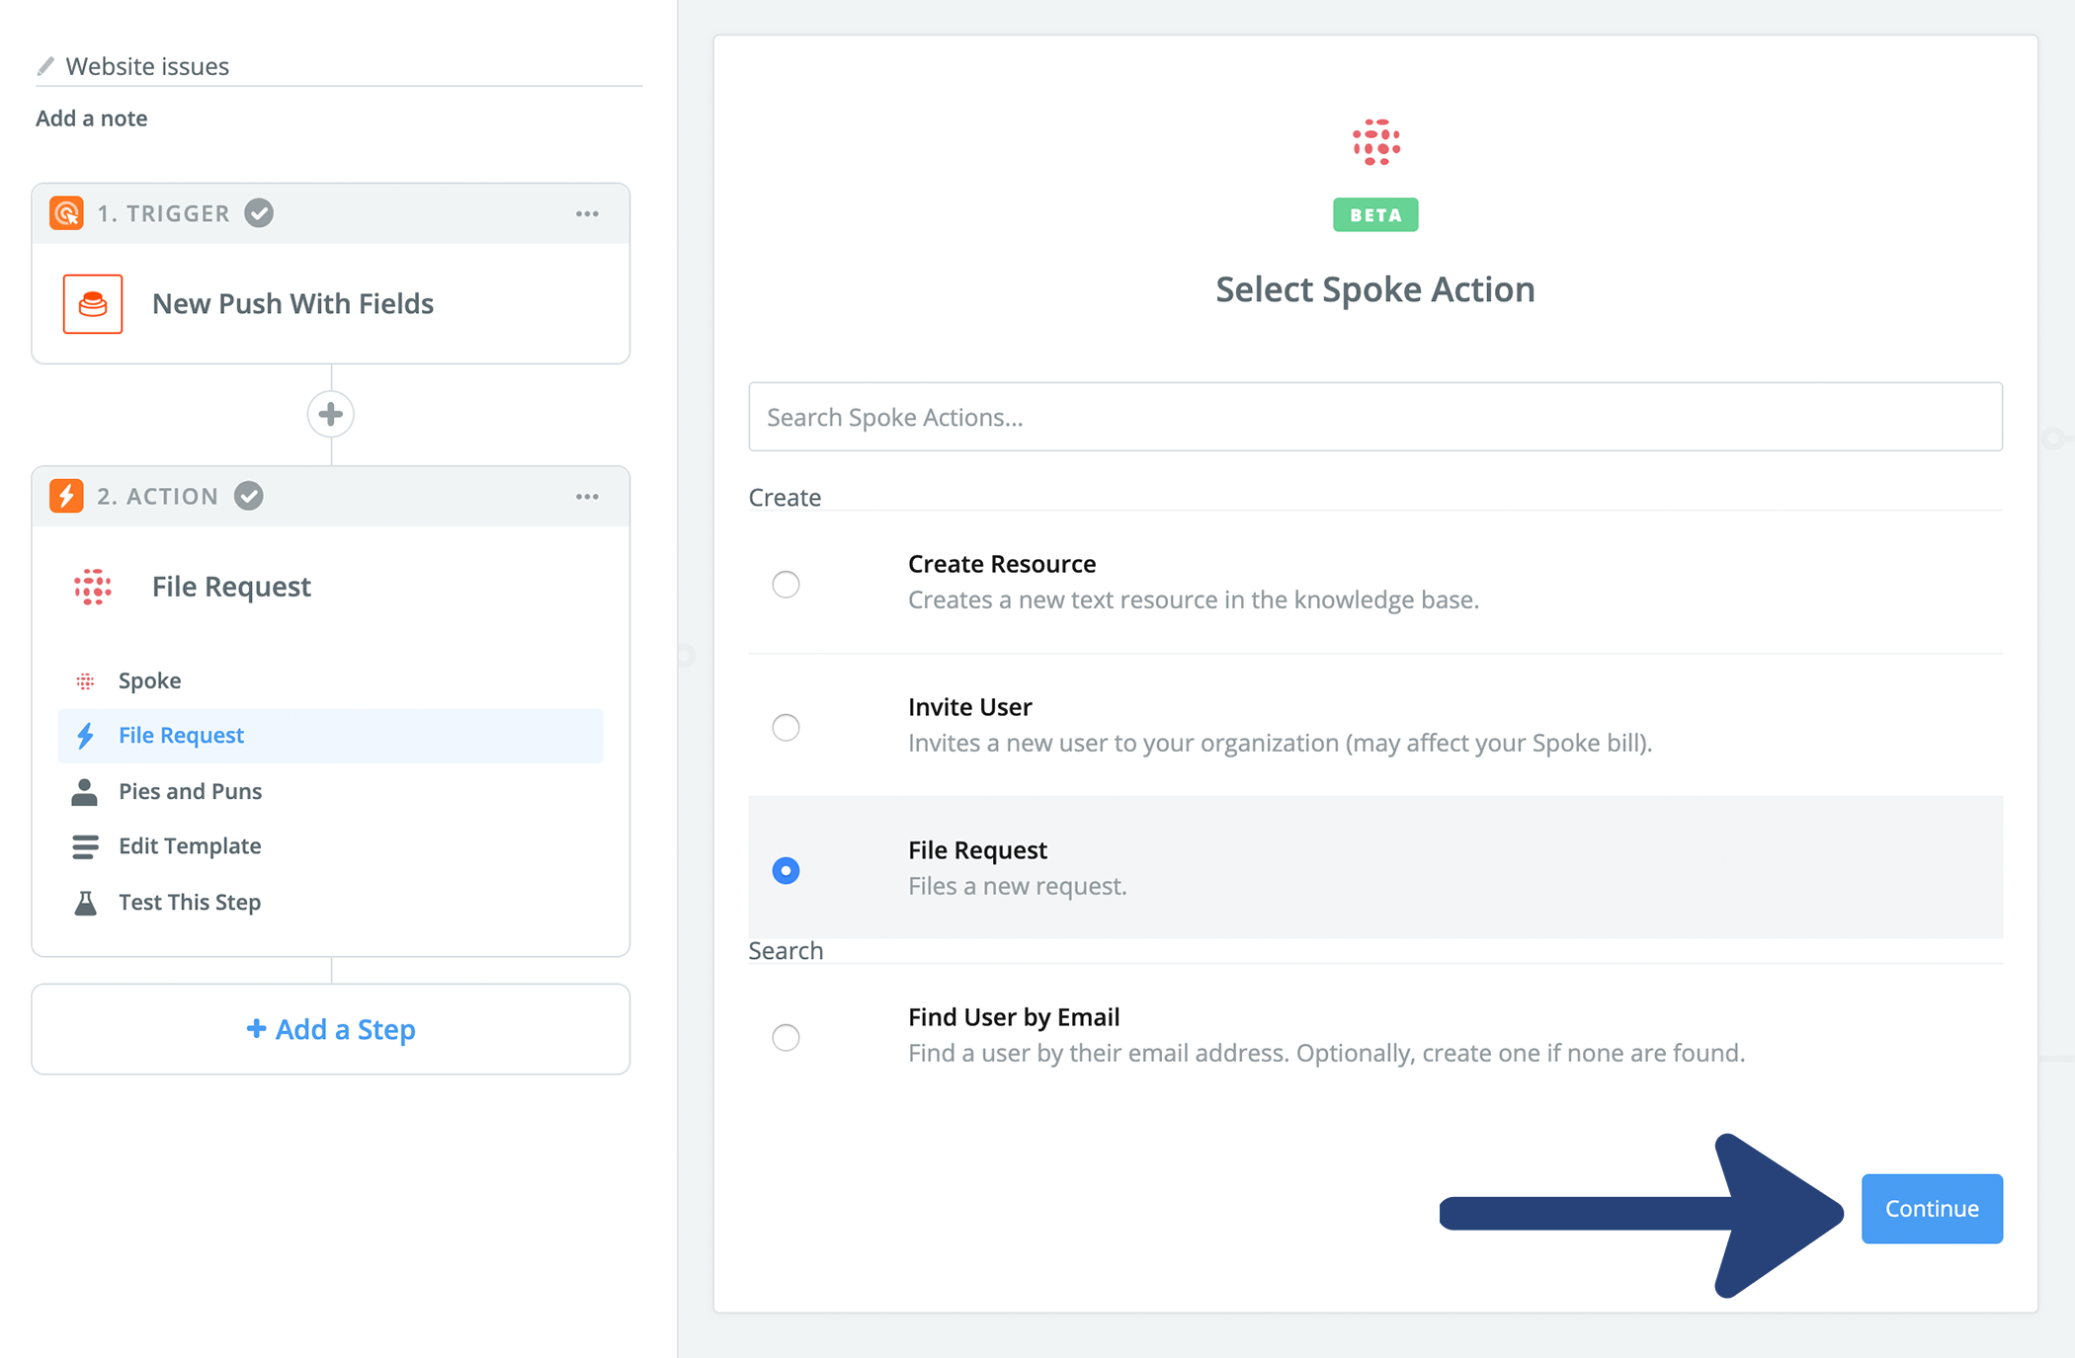
Task: Click the Trigger step checkmark badge
Action: coord(259,213)
